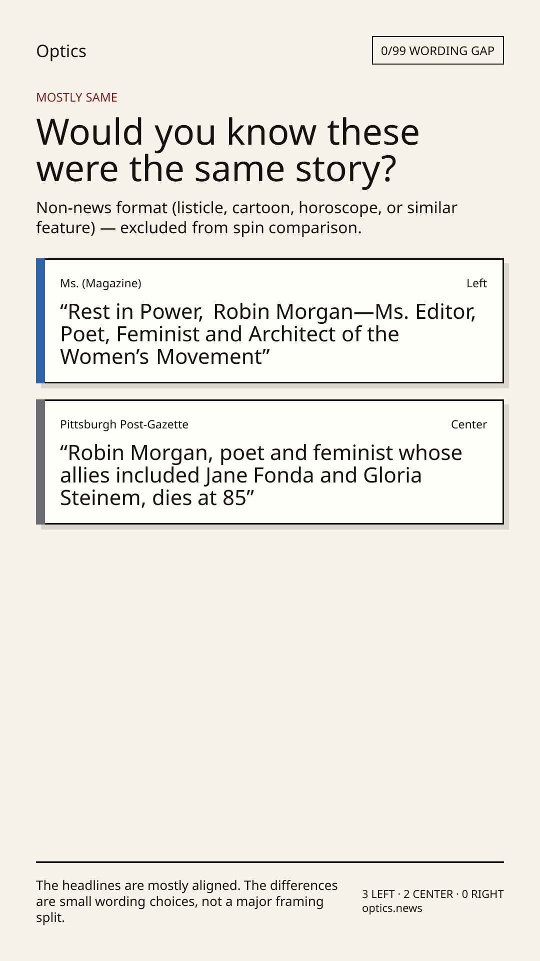Open the Pittsburgh Post-Gazette headline card
The image size is (540, 961).
coord(270,462)
